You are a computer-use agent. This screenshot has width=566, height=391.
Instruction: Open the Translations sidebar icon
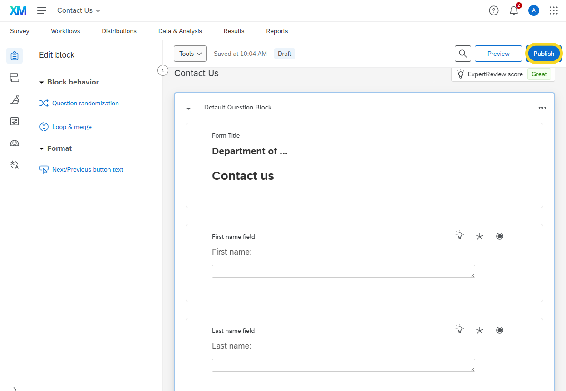coord(15,165)
